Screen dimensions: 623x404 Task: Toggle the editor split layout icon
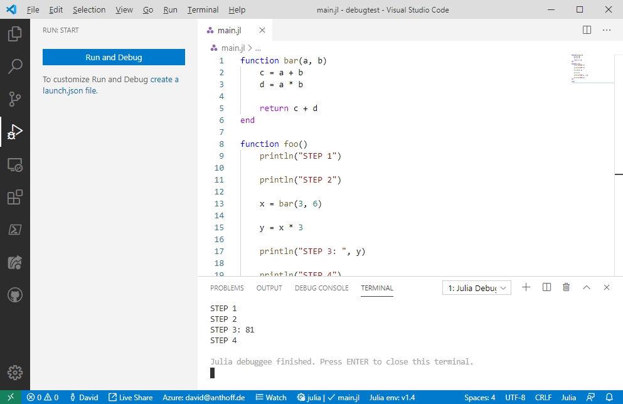pyautogui.click(x=586, y=29)
